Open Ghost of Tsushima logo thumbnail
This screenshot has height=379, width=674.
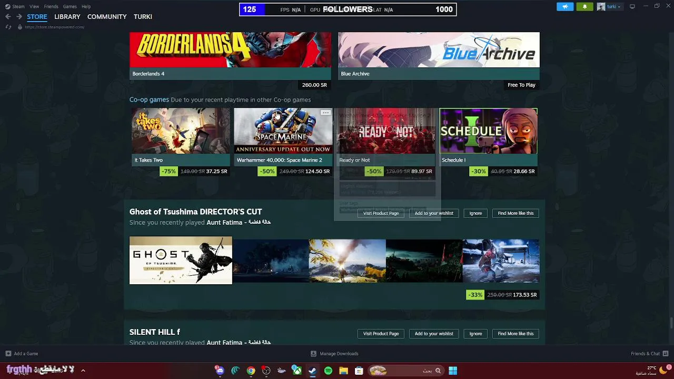pyautogui.click(x=181, y=260)
